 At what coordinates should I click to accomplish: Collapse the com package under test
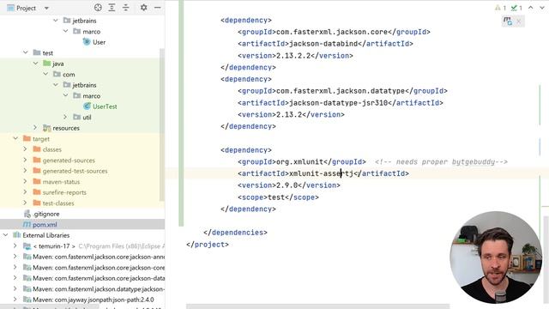[x=45, y=75]
